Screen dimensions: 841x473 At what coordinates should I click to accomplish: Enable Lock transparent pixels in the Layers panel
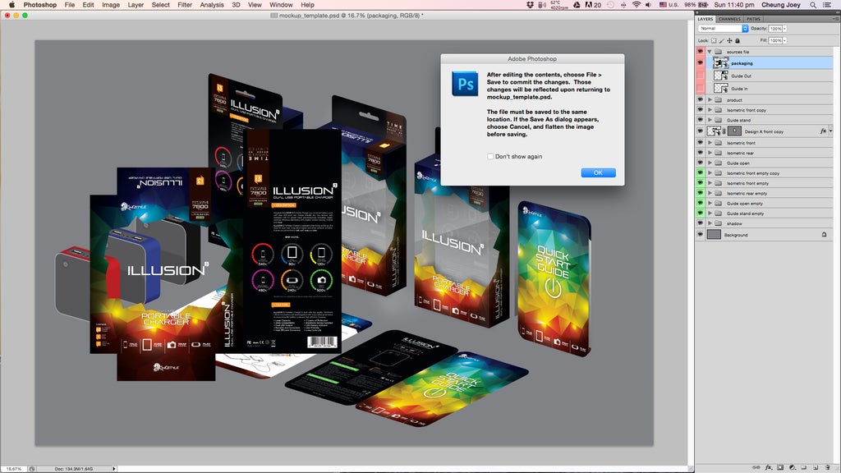pos(714,40)
